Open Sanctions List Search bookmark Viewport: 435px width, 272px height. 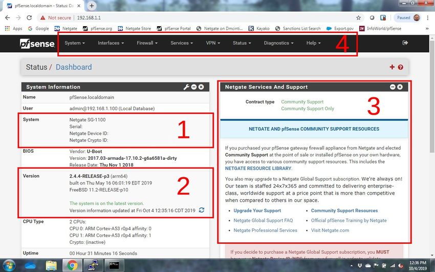coord(298,28)
